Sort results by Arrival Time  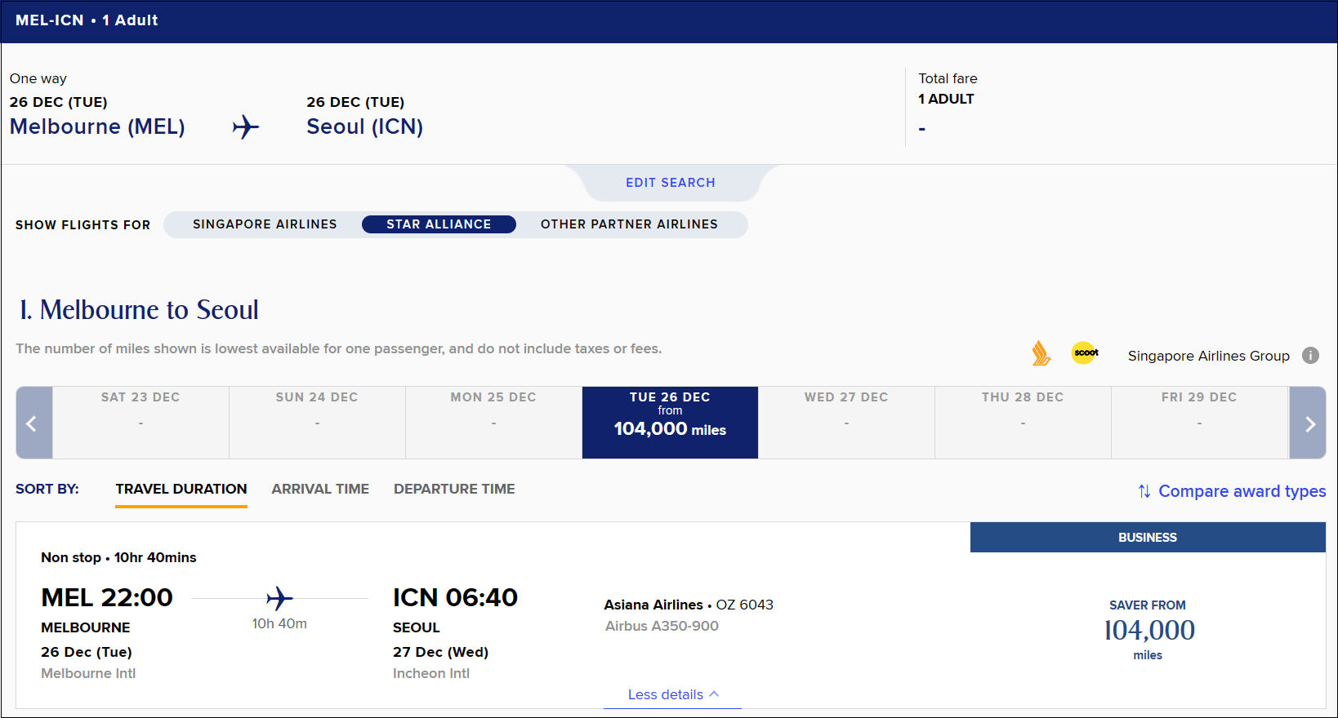point(320,490)
